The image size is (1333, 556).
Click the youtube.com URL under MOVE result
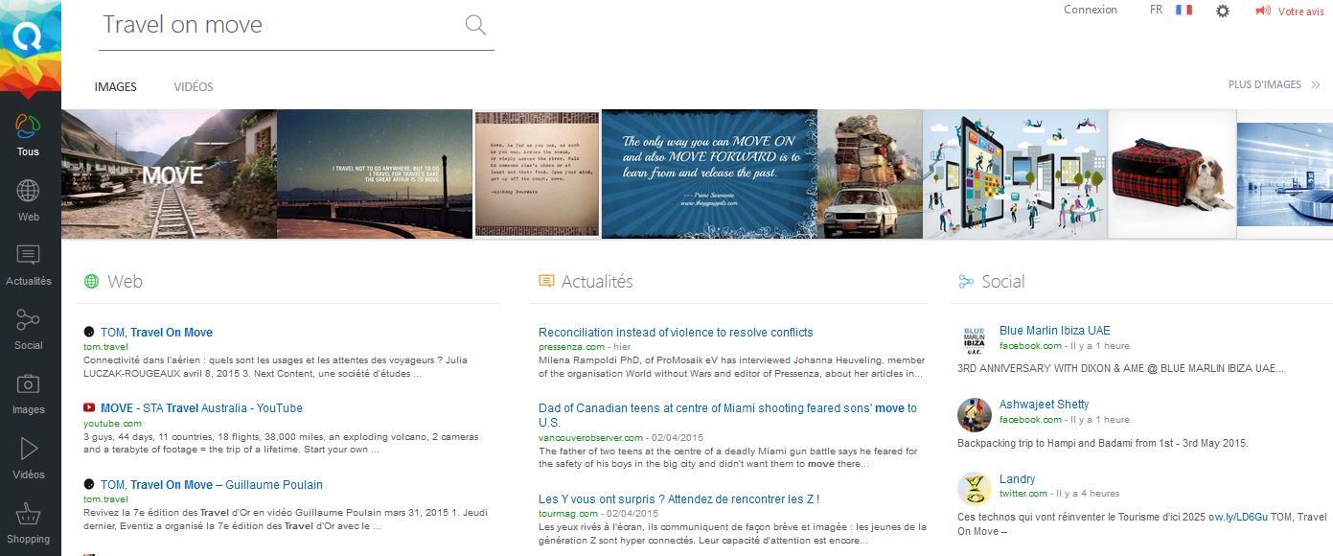[x=112, y=423]
